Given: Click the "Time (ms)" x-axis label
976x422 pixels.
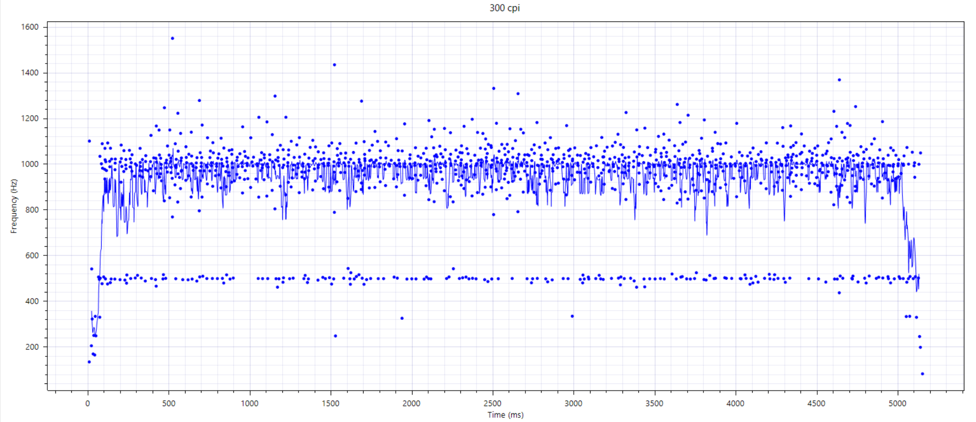Looking at the screenshot, I should point(505,415).
